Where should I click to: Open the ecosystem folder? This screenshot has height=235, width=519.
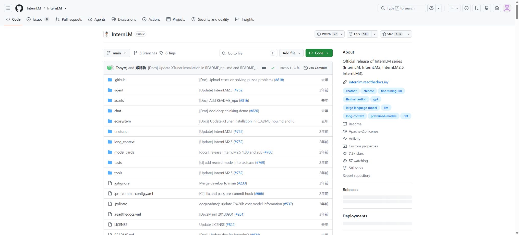pos(123,121)
